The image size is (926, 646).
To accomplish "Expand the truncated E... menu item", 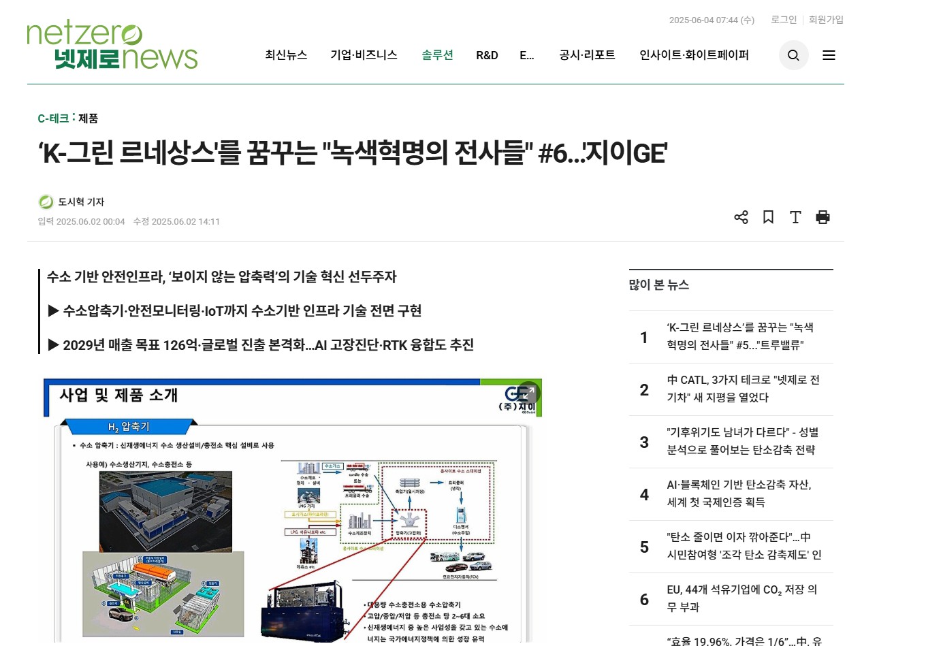I will point(526,56).
